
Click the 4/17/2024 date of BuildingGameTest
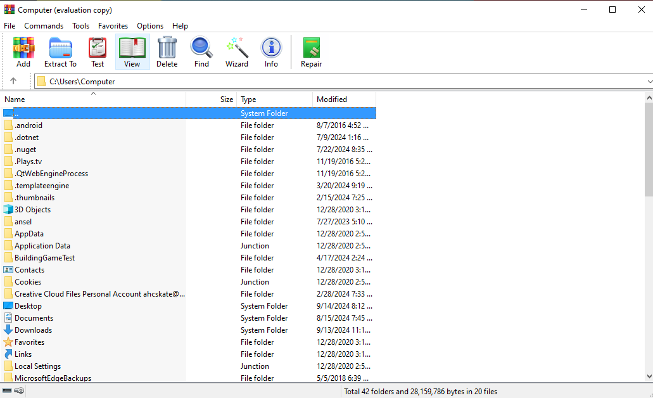pos(345,257)
